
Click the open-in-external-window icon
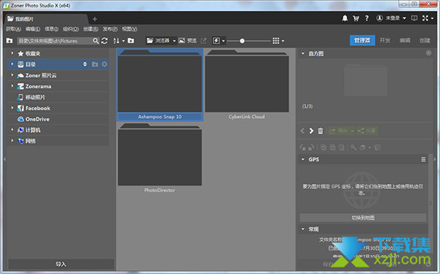203,41
